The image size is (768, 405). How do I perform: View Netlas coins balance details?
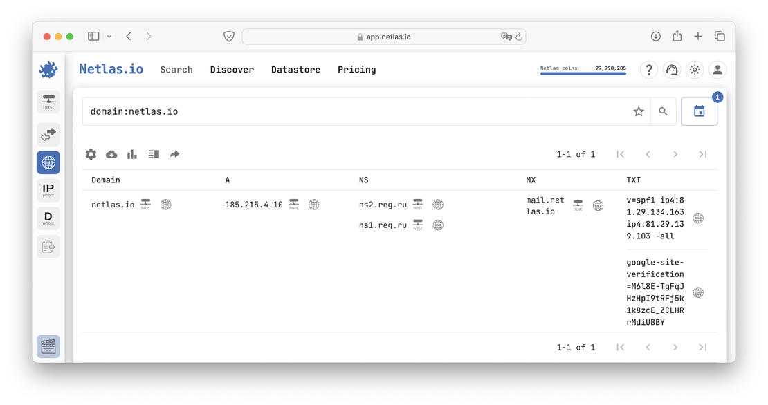click(x=583, y=69)
